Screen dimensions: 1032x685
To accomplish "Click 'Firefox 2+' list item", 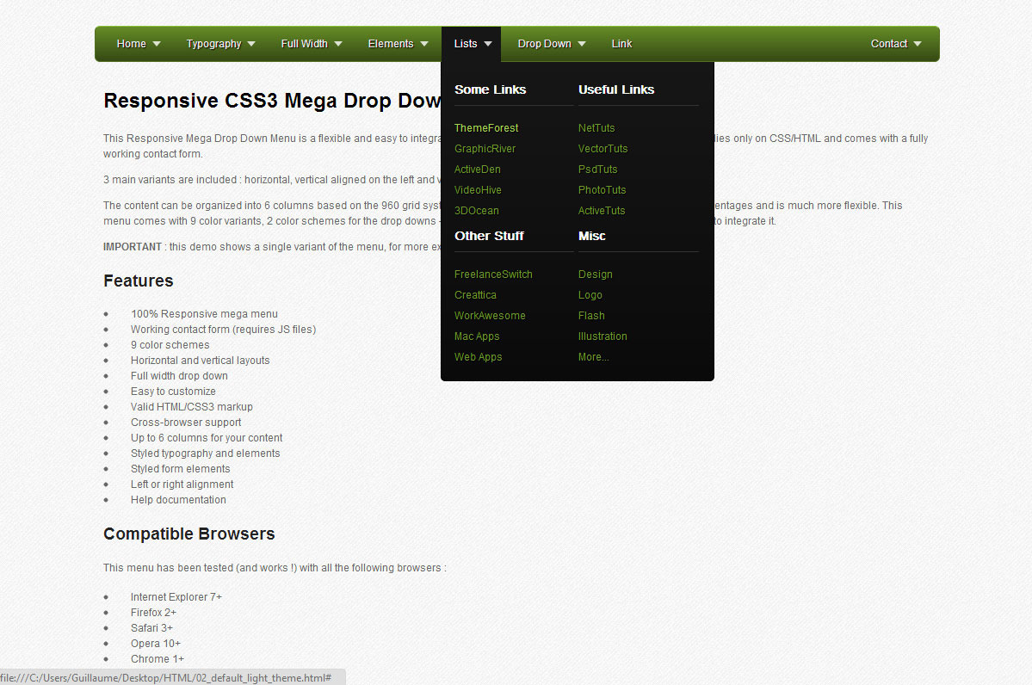I will click(153, 613).
